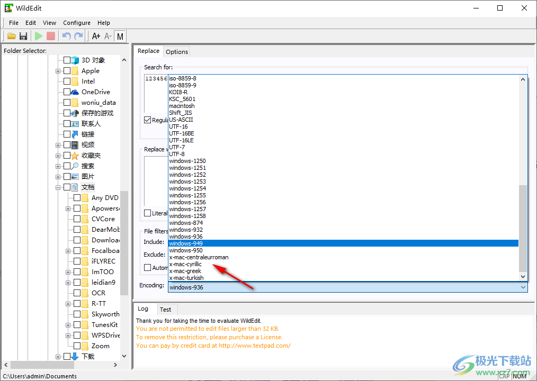Choose x-mac-cyrillic in the encoding list
Viewport: 537px width, 381px height.
[x=185, y=264]
